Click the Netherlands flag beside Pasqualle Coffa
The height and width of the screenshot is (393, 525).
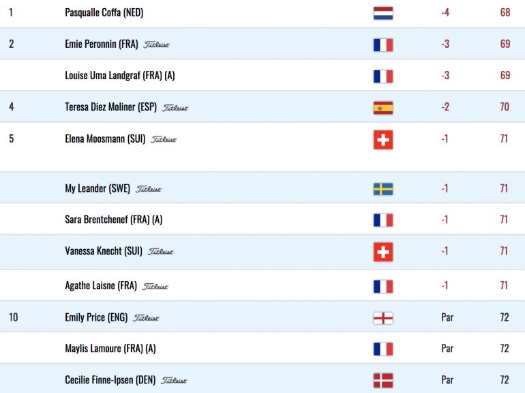pos(383,13)
